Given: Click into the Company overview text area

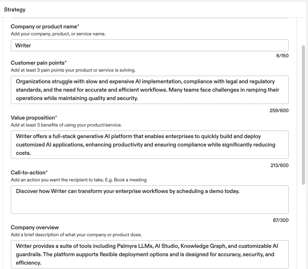Looking at the screenshot, I should tap(150, 254).
